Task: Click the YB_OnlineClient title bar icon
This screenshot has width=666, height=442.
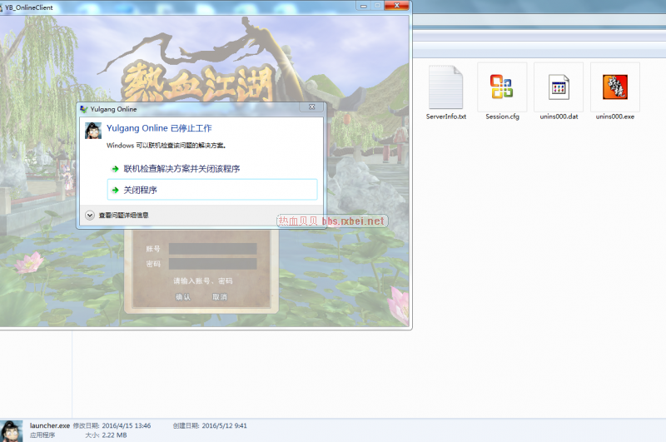Action: [6, 6]
